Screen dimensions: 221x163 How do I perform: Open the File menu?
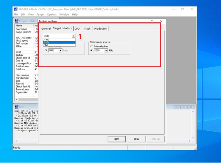(16, 14)
